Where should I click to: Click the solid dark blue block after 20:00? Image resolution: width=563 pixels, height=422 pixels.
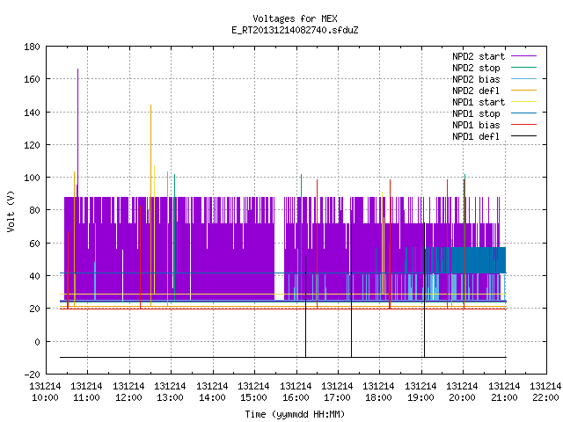pyautogui.click(x=478, y=260)
